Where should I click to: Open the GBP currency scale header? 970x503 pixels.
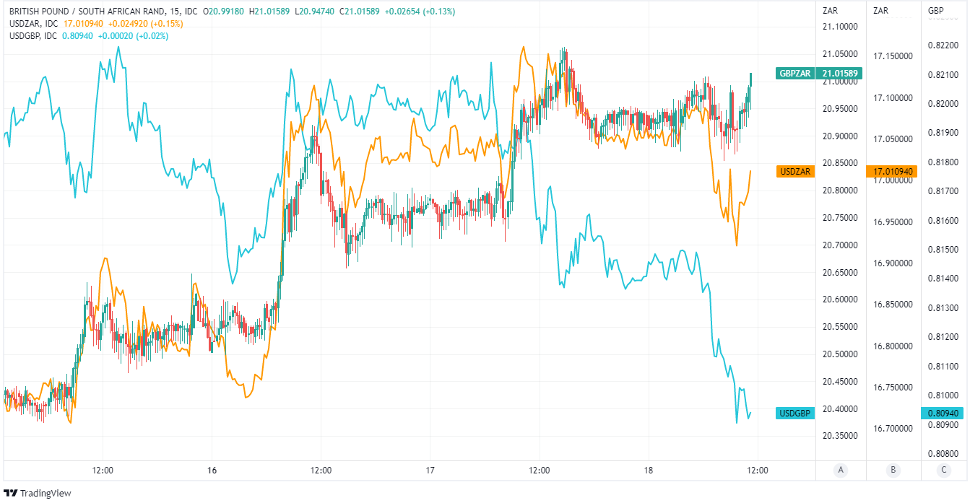tap(935, 10)
